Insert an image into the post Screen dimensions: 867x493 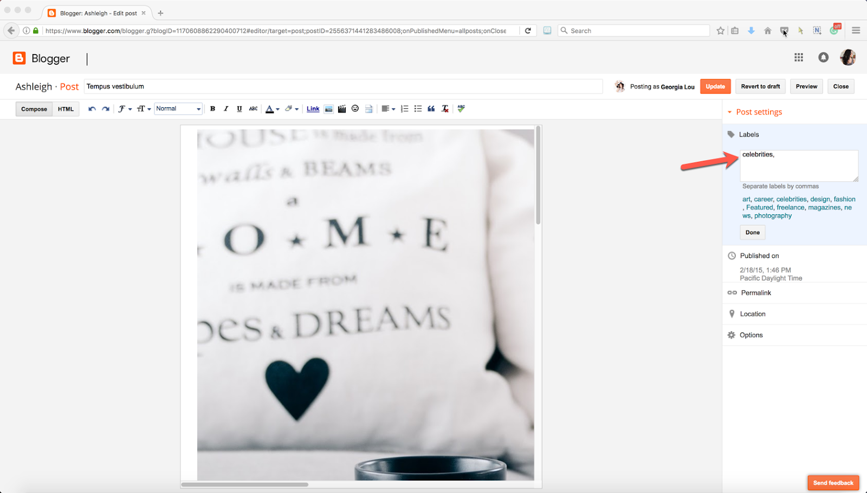coord(328,108)
